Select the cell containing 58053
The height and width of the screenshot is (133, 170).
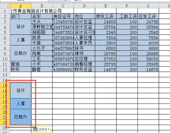[148, 59]
